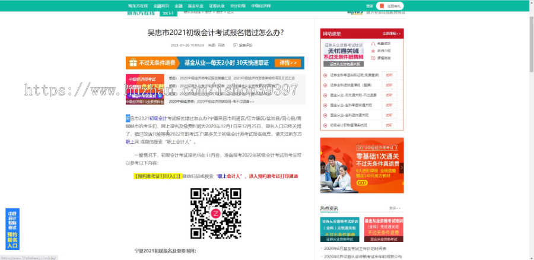Image resolution: width=534 pixels, height=260 pixels.
Task: Click the 登录 login link
Action: [370, 6]
